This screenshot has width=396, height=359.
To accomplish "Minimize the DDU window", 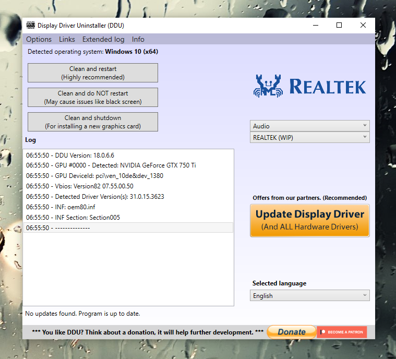I will point(316,25).
